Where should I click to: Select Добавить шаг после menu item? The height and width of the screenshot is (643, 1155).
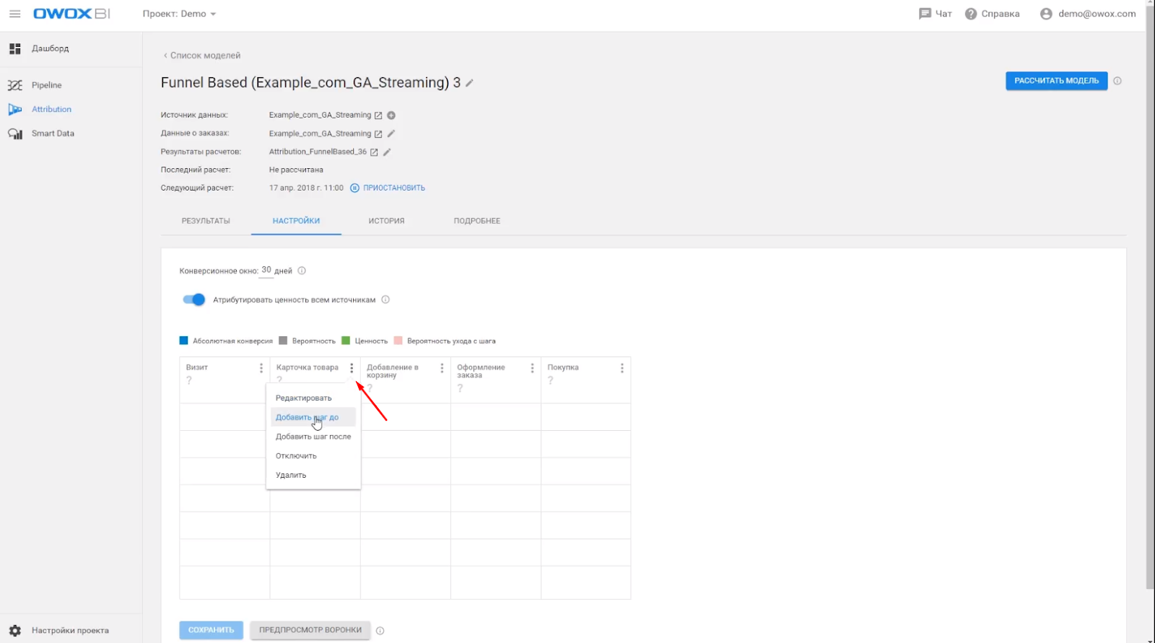pyautogui.click(x=313, y=437)
